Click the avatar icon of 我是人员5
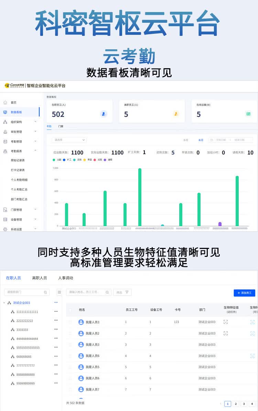 [81, 367]
